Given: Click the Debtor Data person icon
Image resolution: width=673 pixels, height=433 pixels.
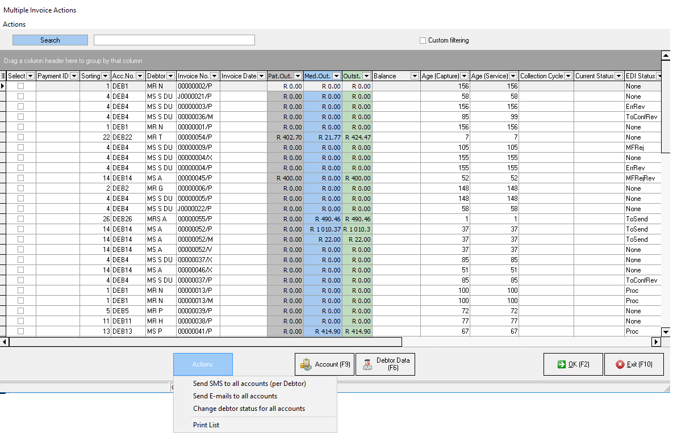Looking at the screenshot, I should (368, 364).
